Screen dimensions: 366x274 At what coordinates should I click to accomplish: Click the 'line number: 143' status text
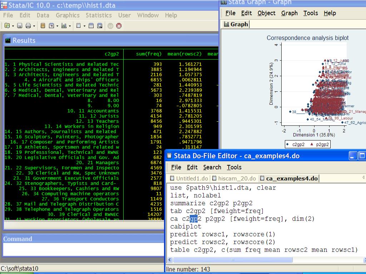(188, 269)
